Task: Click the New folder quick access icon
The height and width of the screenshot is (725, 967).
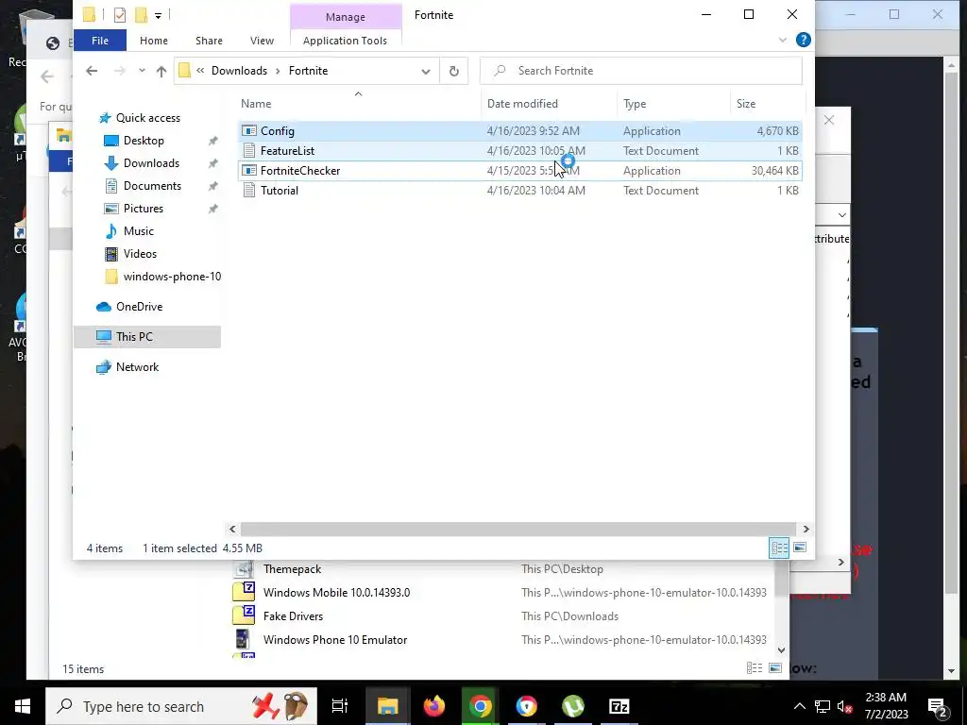Action: click(142, 15)
